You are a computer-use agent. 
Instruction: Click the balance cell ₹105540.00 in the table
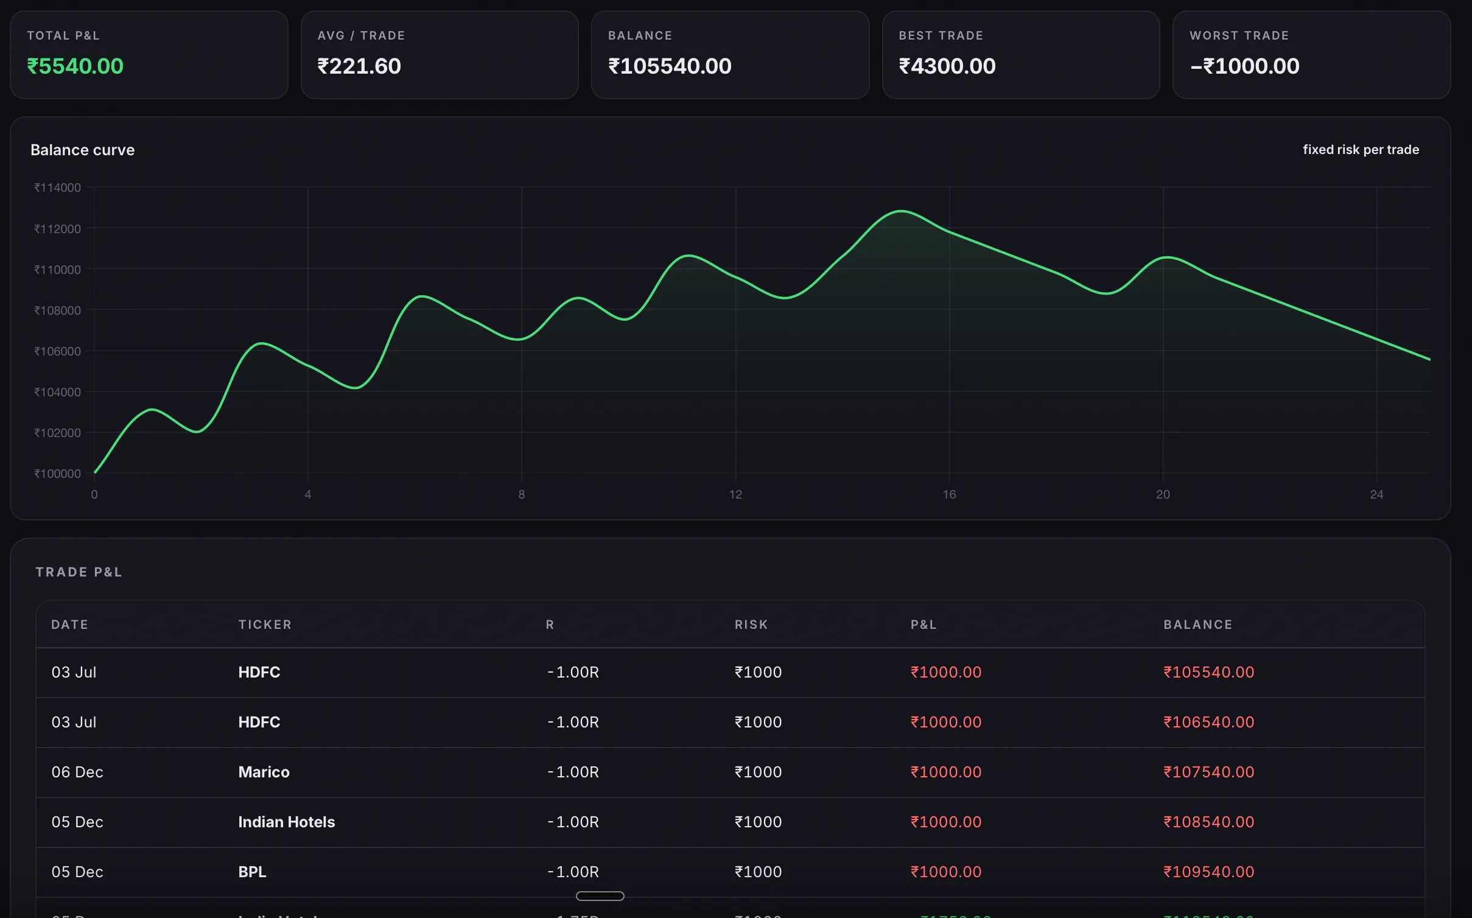(x=1208, y=672)
